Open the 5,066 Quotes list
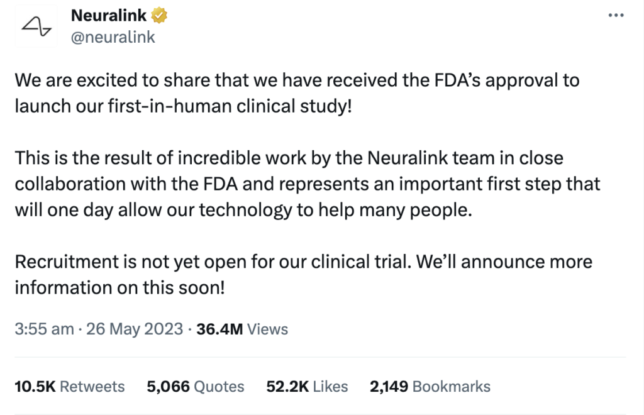The height and width of the screenshot is (415, 644). (196, 387)
